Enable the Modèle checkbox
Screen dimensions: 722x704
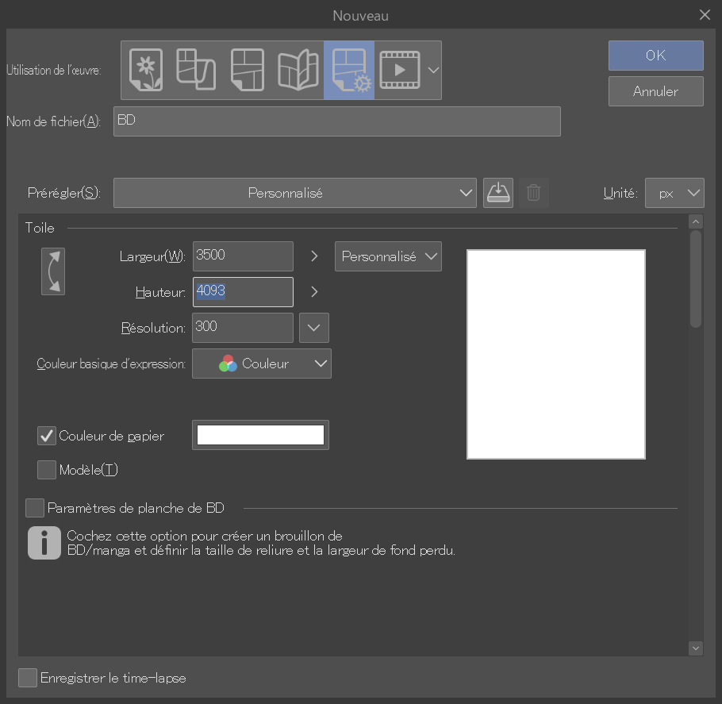pos(47,470)
